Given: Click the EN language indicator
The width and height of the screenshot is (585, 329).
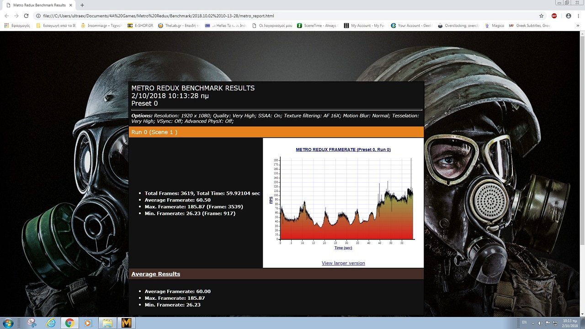Looking at the screenshot, I should 524,323.
